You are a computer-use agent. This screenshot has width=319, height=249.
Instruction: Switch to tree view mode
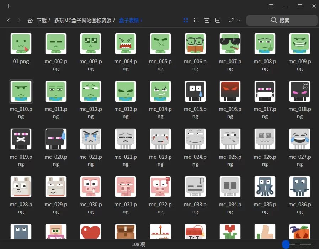(x=207, y=20)
